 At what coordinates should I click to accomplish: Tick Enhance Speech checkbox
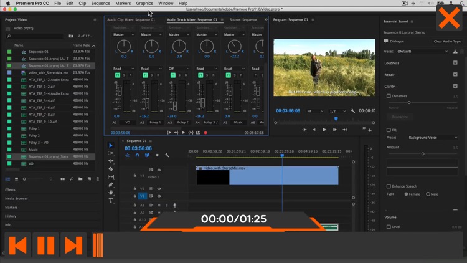coord(389,186)
